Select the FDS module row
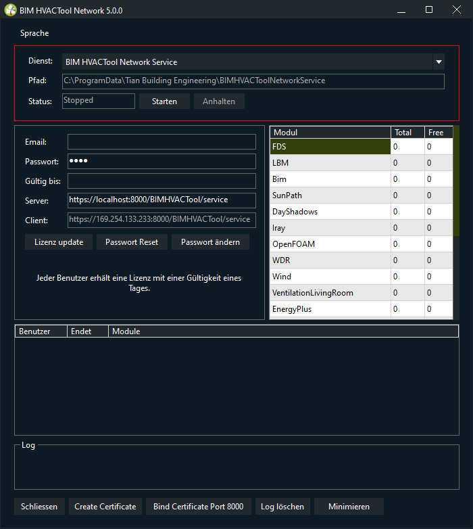Viewport: 473px width, 529px height. point(361,146)
